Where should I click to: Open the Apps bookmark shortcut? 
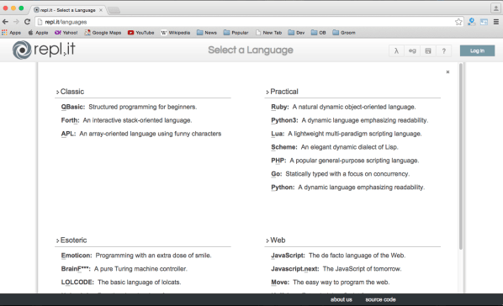click(x=11, y=33)
